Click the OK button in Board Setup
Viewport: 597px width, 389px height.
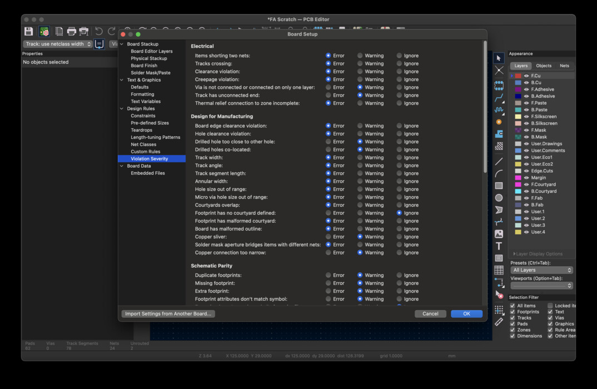(x=466, y=313)
